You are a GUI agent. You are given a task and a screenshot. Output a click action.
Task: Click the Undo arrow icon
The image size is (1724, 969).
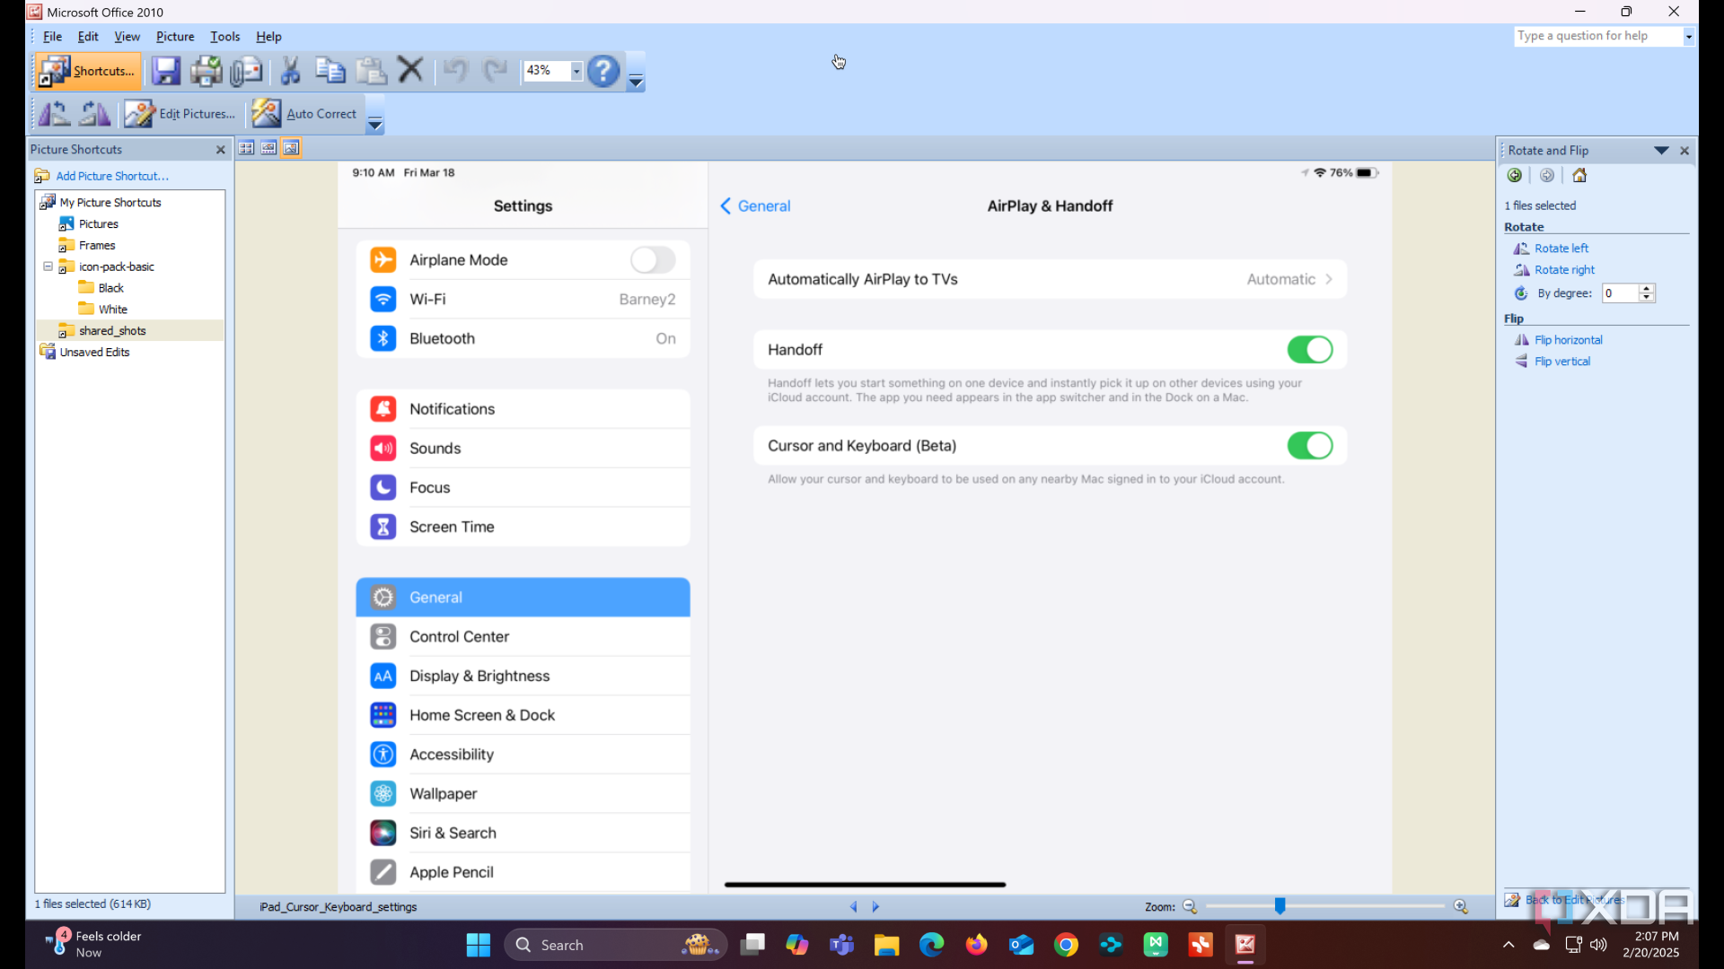[x=455, y=71]
